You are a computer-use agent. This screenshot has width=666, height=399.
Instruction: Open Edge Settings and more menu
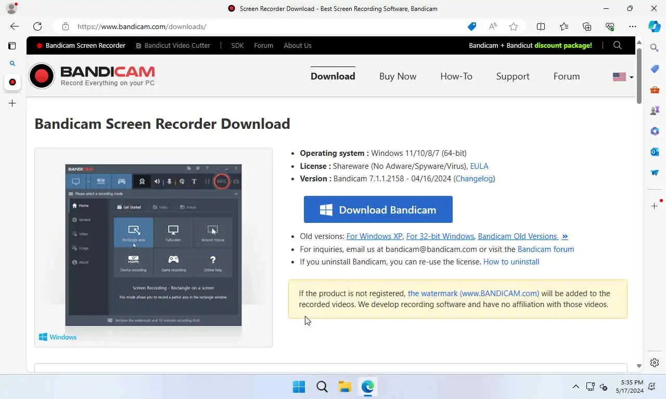[x=633, y=26]
